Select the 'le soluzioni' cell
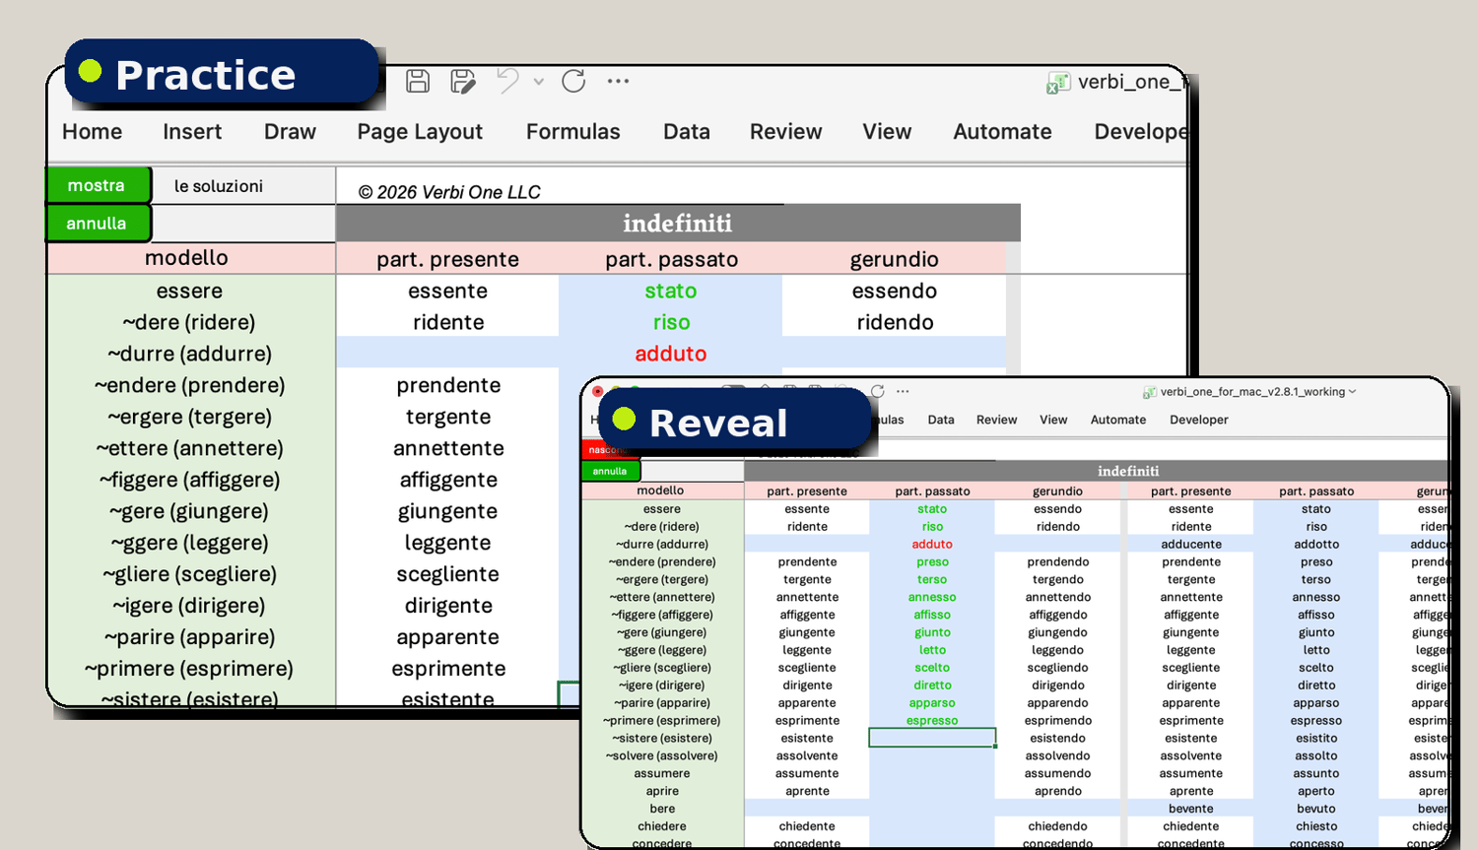 tap(243, 186)
